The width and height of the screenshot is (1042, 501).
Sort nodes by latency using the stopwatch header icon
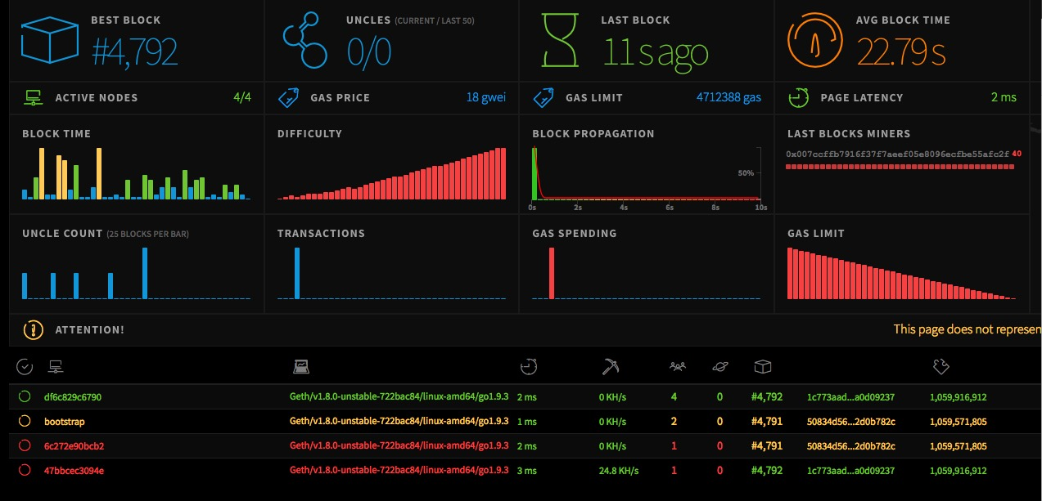click(x=529, y=367)
